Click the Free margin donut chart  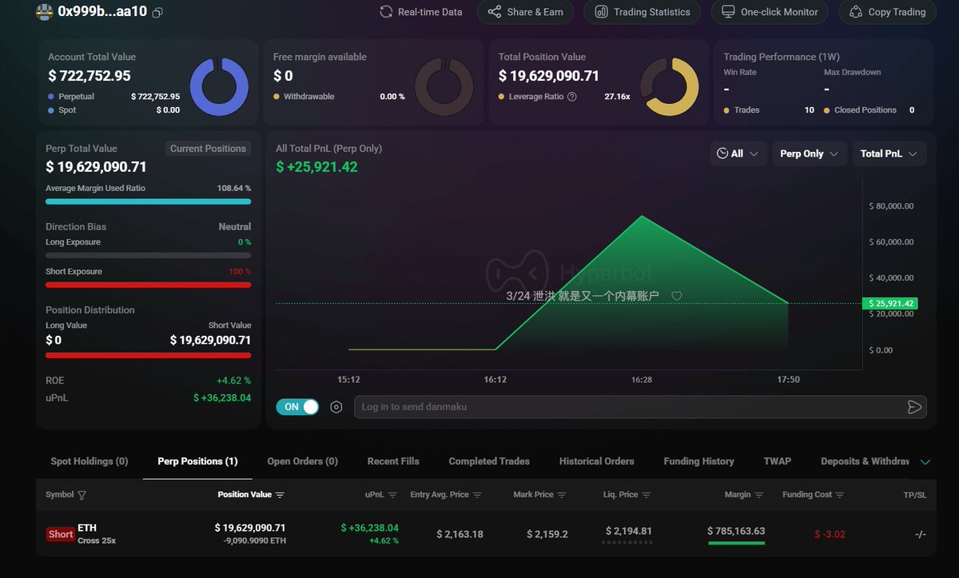point(445,87)
